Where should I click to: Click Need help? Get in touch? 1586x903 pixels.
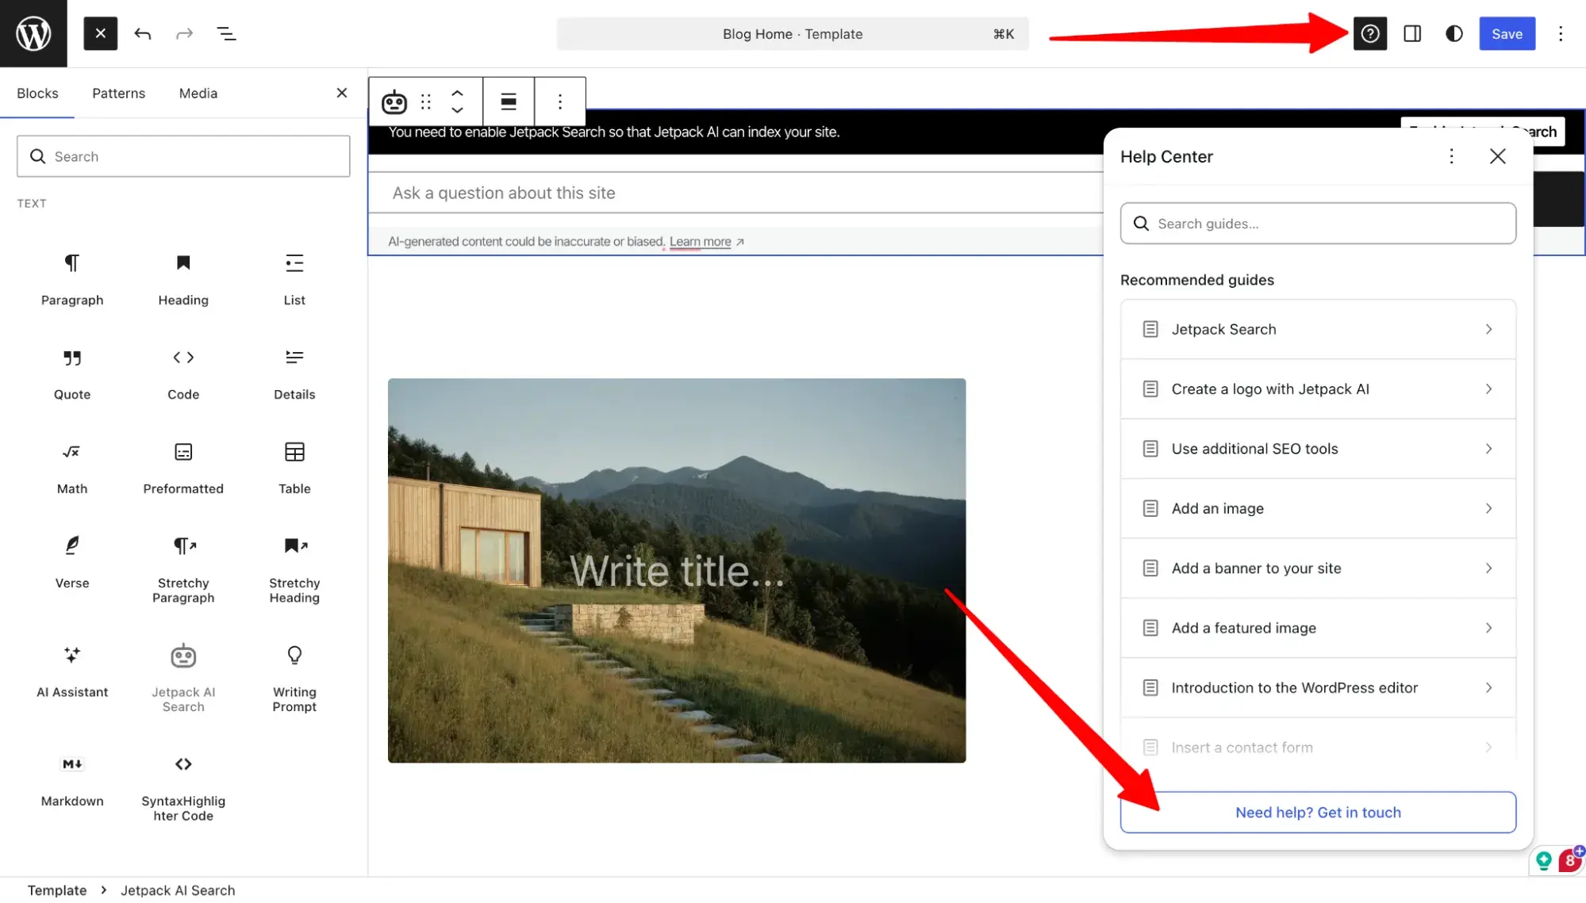tap(1317, 812)
